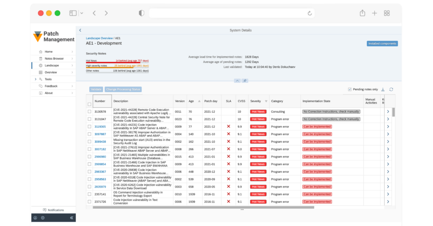Screen dimensions: 433x226
Task: Click the Other notes progress bar
Action: (117, 72)
